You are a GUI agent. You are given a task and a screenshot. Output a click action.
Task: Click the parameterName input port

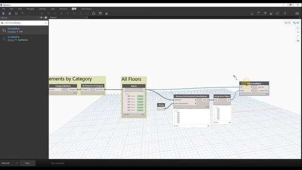pyautogui.click(x=185, y=103)
